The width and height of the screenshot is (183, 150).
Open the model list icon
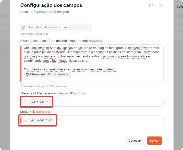coord(25,120)
